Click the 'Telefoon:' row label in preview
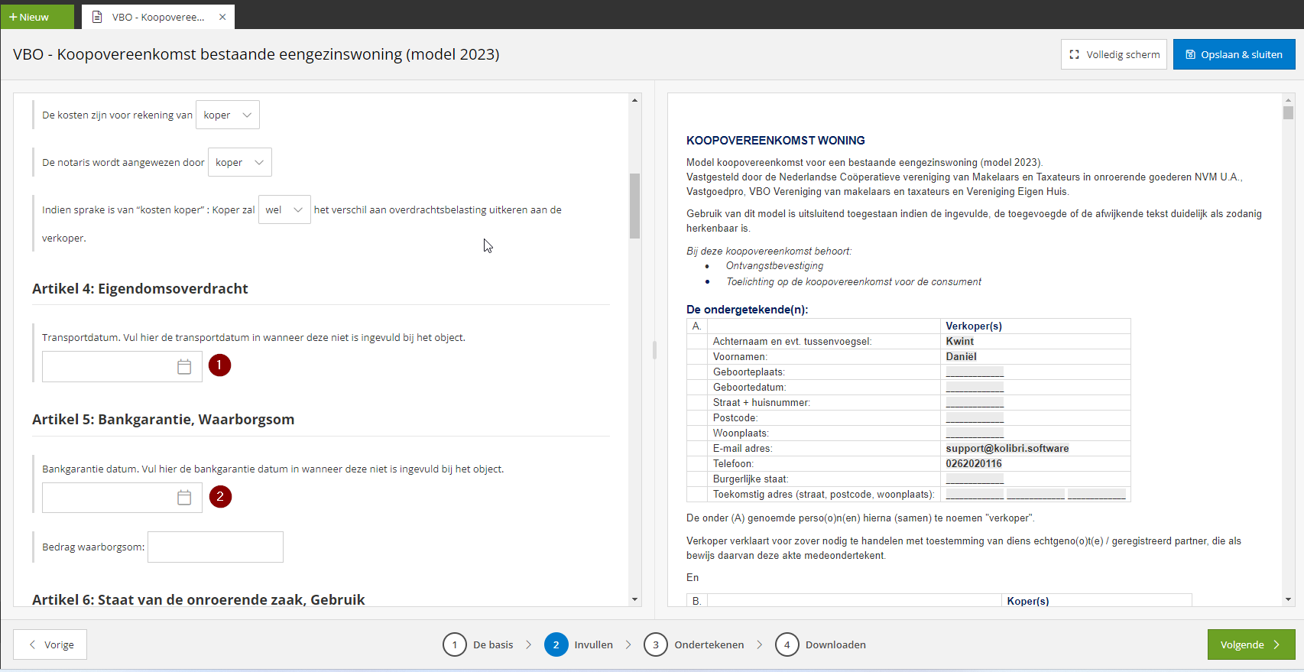This screenshot has width=1304, height=672. [733, 463]
